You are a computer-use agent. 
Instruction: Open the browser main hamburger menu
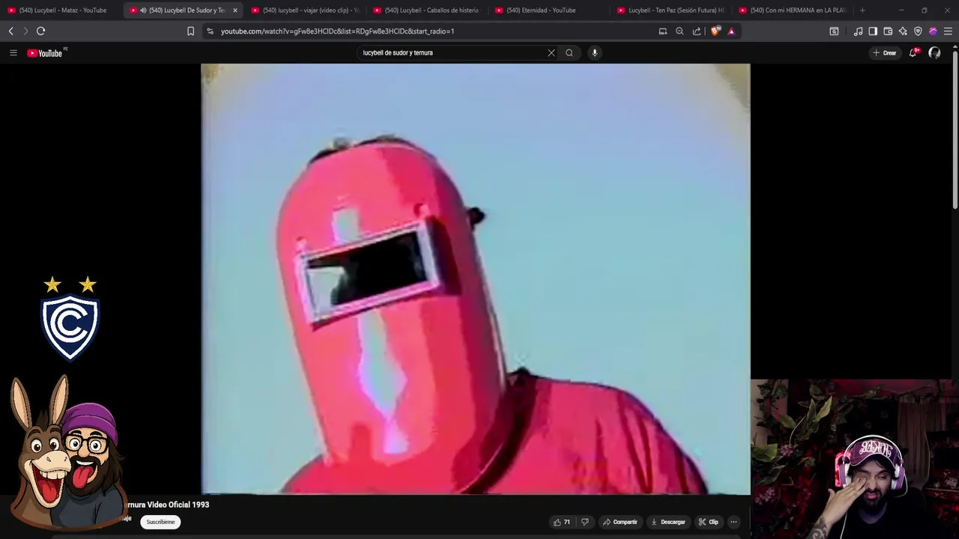(948, 31)
